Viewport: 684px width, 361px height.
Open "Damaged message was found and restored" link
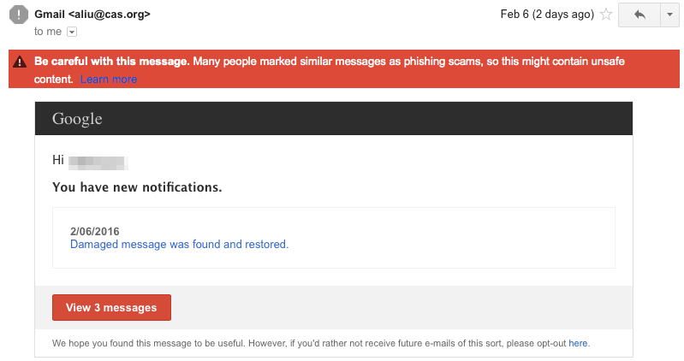click(179, 245)
